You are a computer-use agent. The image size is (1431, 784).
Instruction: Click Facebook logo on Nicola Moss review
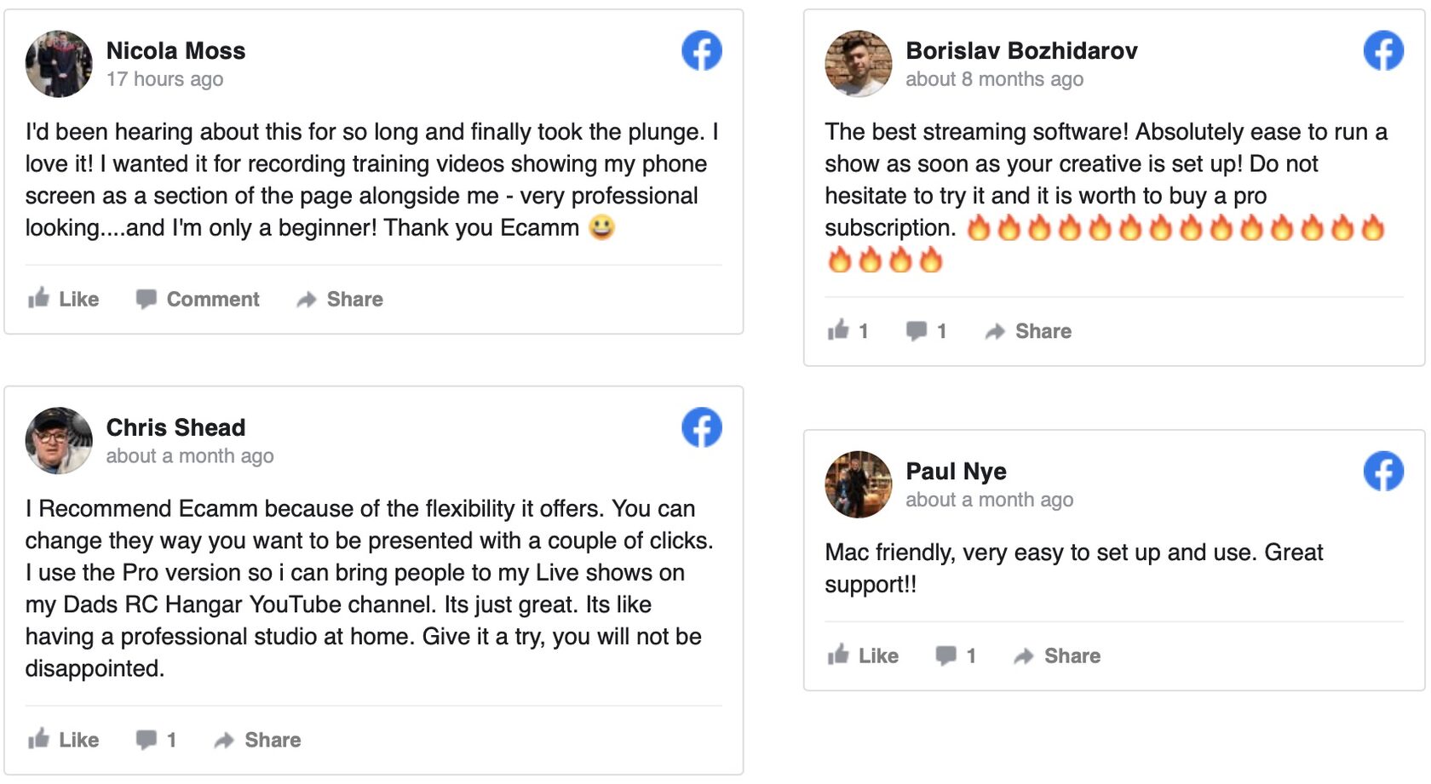701,51
